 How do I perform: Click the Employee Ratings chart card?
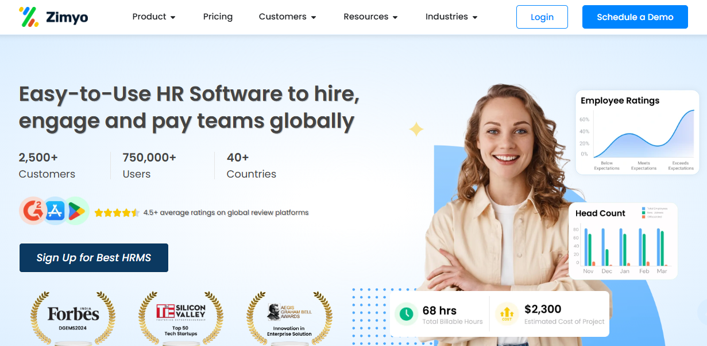(638, 132)
